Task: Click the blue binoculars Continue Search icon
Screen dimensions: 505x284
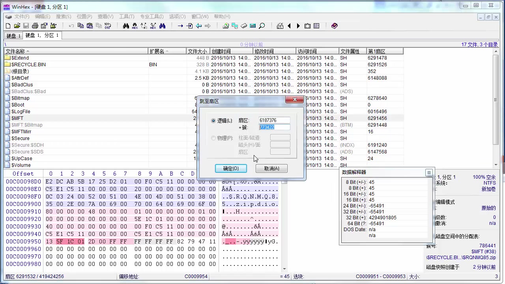Action: click(162, 26)
